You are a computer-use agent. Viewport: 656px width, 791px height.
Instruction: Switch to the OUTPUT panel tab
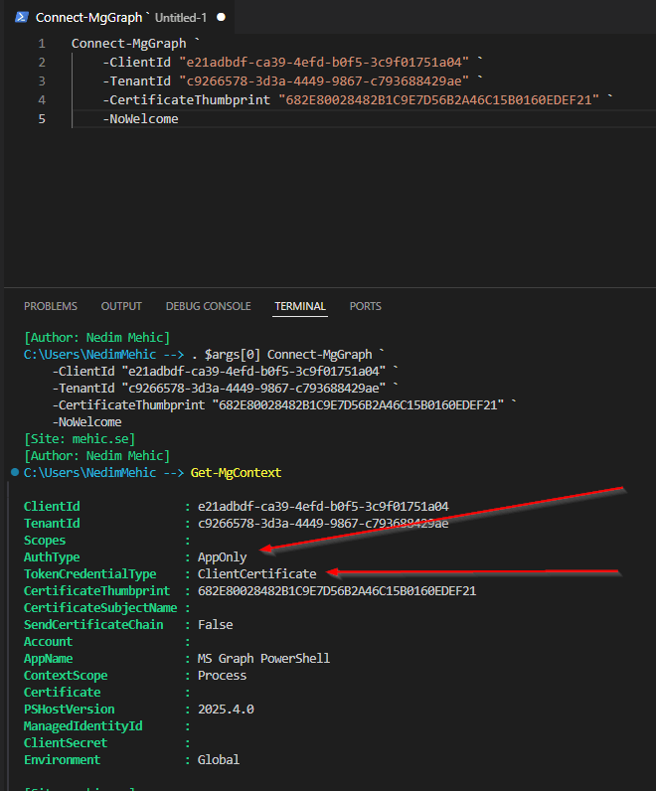121,306
